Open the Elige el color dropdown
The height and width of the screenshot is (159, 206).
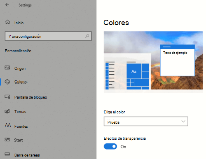(x=146, y=121)
